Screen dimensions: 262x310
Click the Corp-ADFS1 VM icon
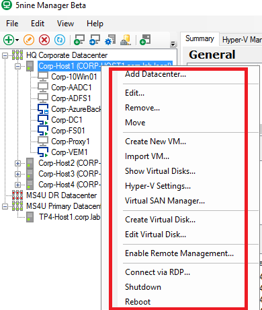pos(43,98)
